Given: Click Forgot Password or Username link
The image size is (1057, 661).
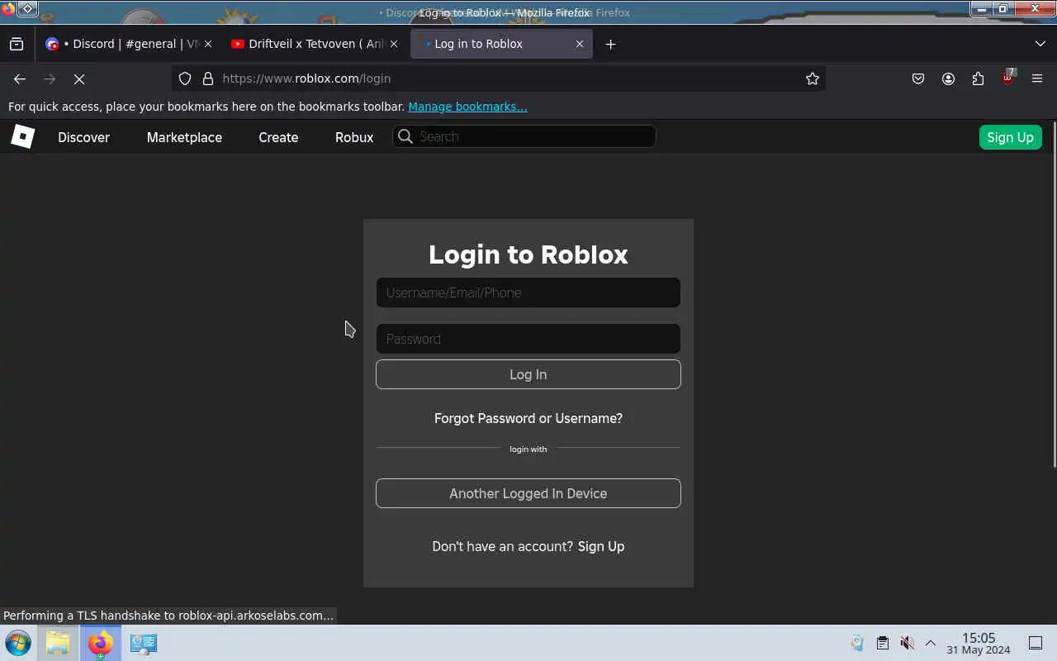Looking at the screenshot, I should click(x=528, y=418).
